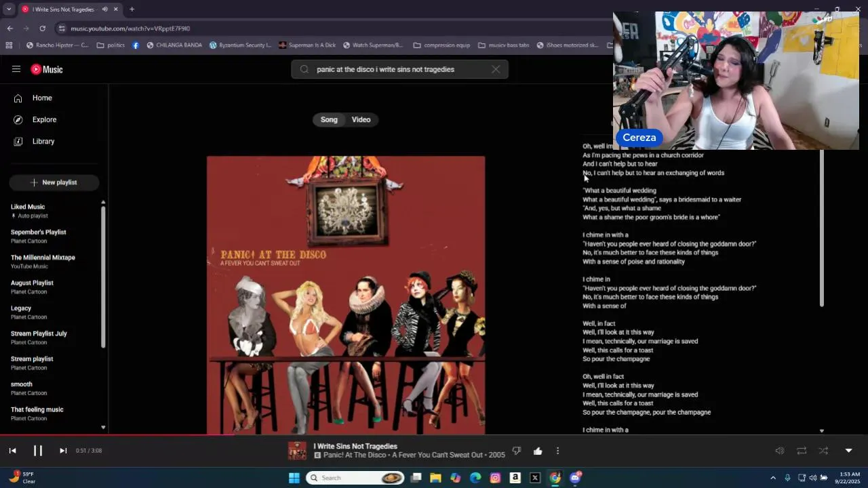Screen dimensions: 868x488
Task: Open the politics bookmark folder
Action: click(x=111, y=45)
